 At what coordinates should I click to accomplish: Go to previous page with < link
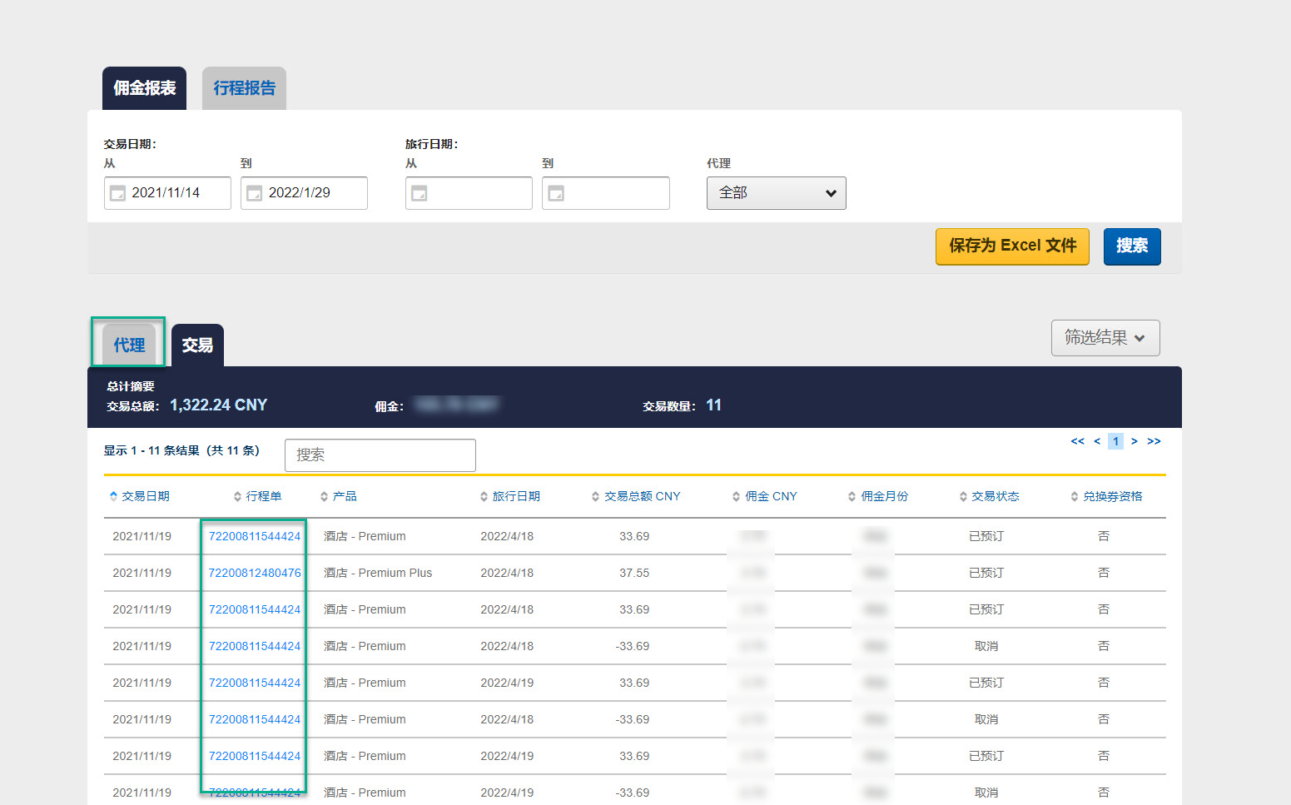click(x=1097, y=441)
